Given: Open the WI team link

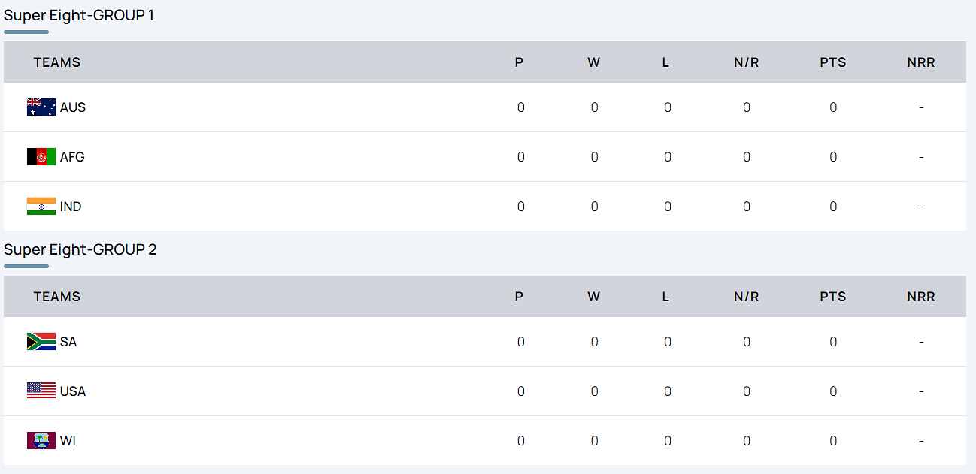Looking at the screenshot, I should (x=68, y=441).
